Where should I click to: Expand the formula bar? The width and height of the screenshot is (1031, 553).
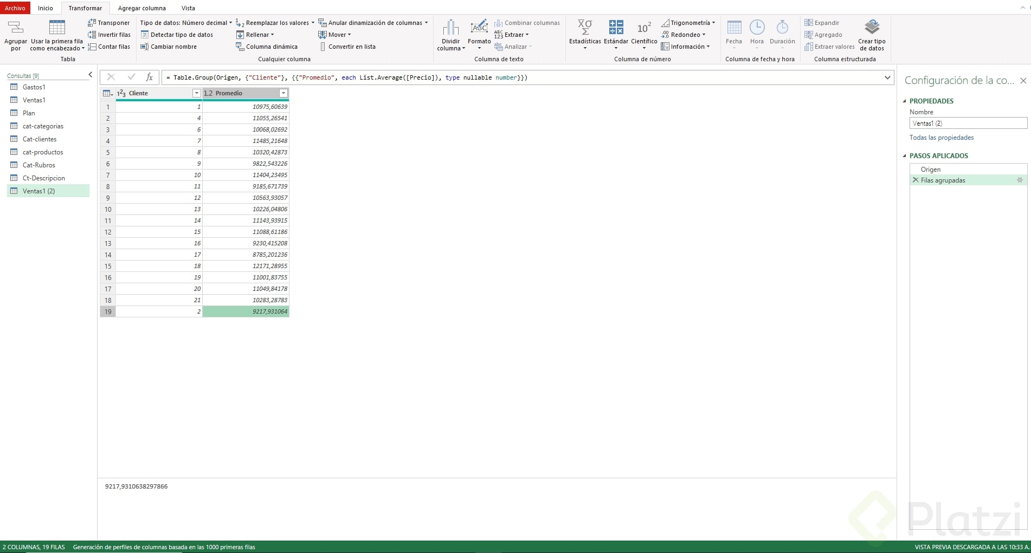coord(887,77)
